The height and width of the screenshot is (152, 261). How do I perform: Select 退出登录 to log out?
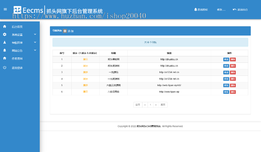click(x=17, y=68)
